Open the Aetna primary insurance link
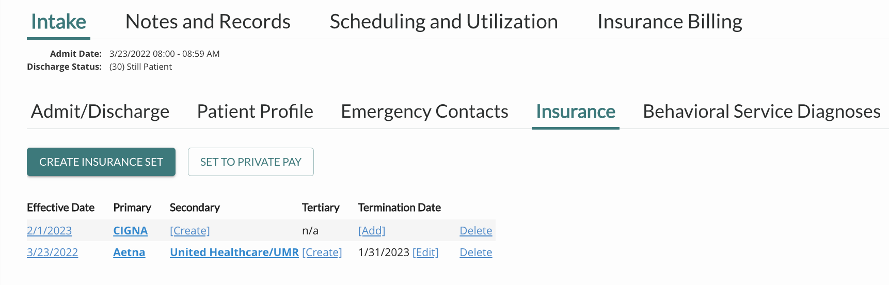The image size is (889, 285). click(129, 252)
